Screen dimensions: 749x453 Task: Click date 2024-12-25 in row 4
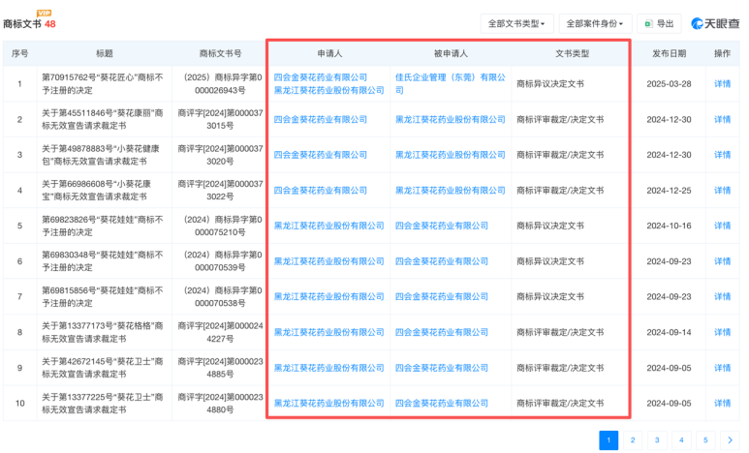(x=669, y=190)
